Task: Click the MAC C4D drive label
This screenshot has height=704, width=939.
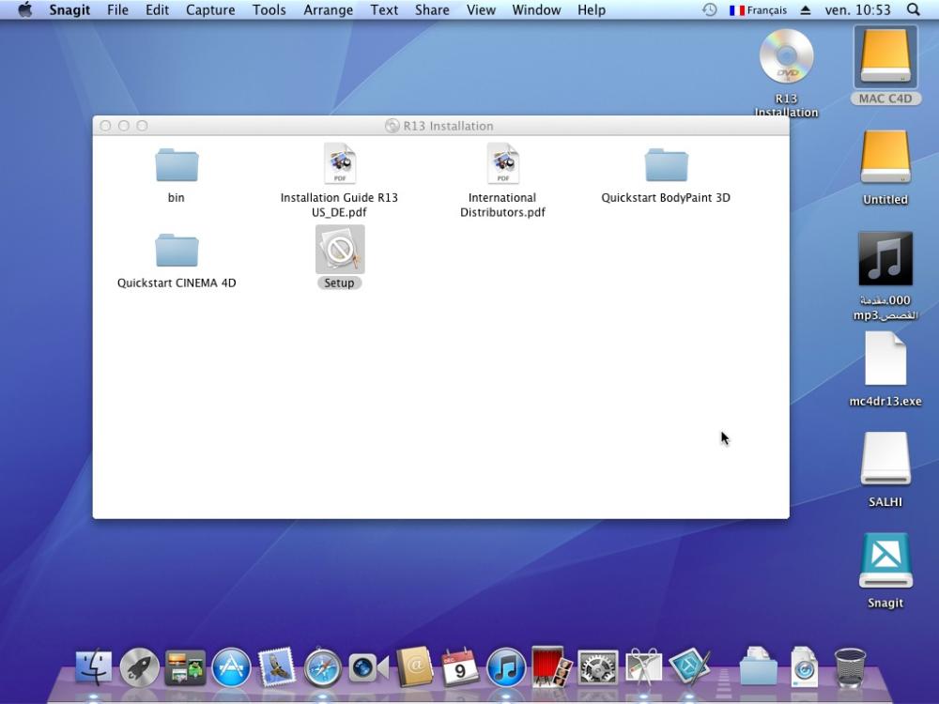Action: coord(885,99)
